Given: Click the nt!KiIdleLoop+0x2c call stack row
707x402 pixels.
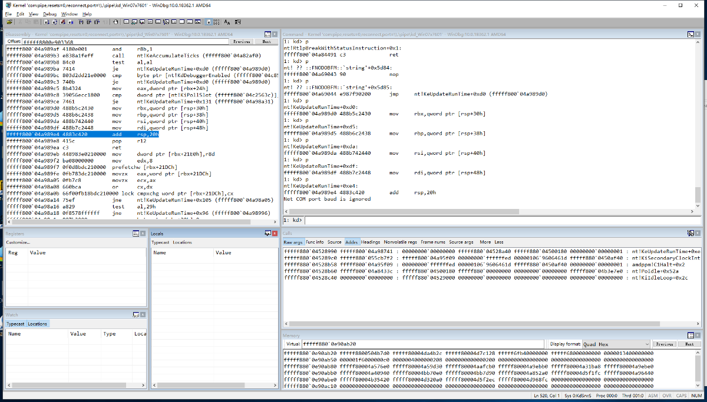Looking at the screenshot, I should (x=485, y=277).
